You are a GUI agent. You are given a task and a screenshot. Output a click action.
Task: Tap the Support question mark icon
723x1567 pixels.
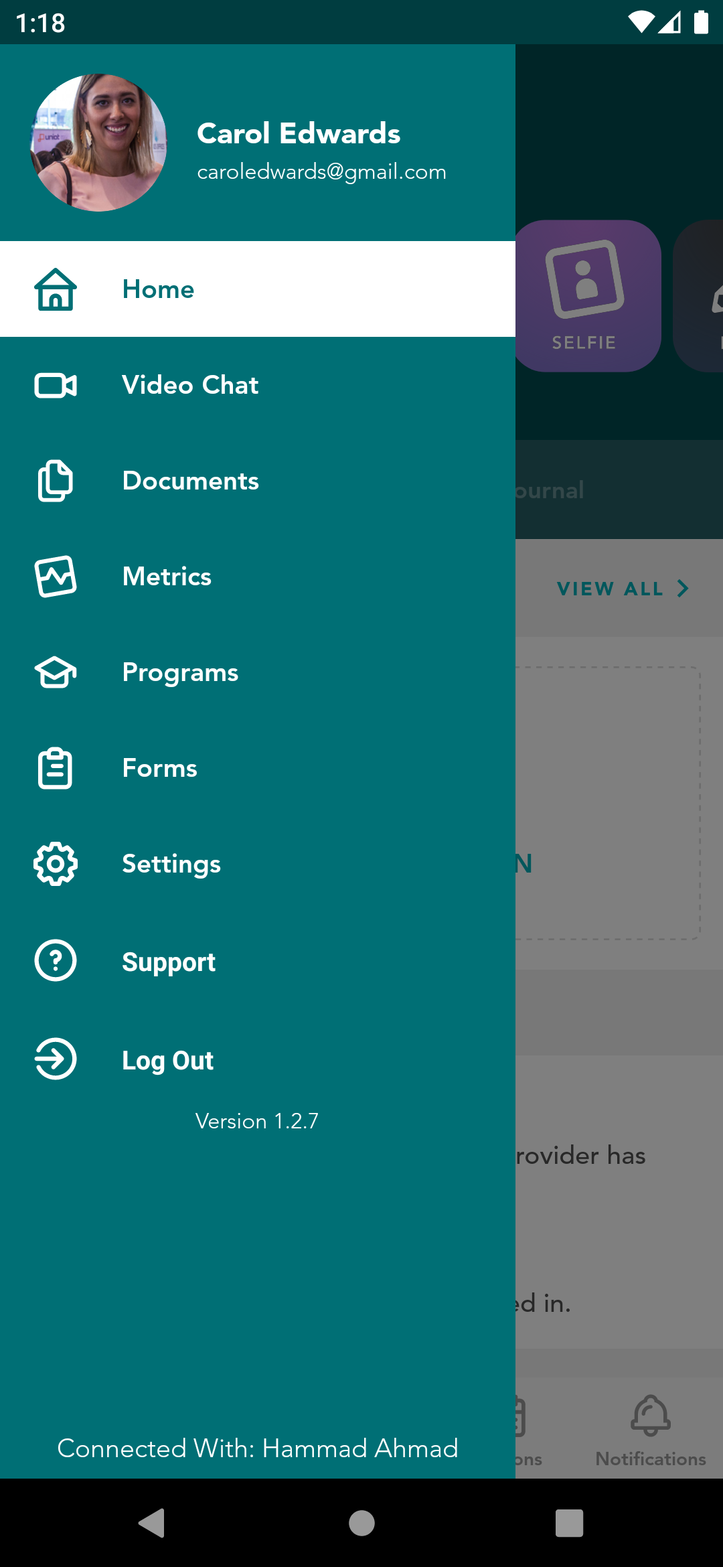click(x=56, y=960)
